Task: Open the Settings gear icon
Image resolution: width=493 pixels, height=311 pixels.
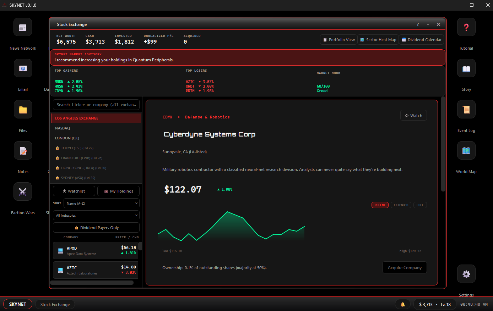Action: 466,274
